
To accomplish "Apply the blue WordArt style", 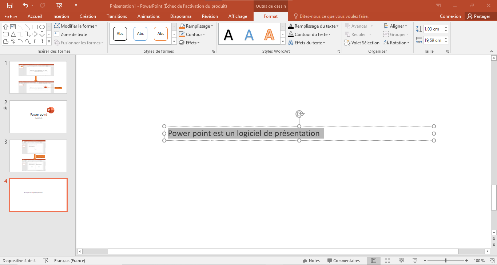I will click(249, 35).
